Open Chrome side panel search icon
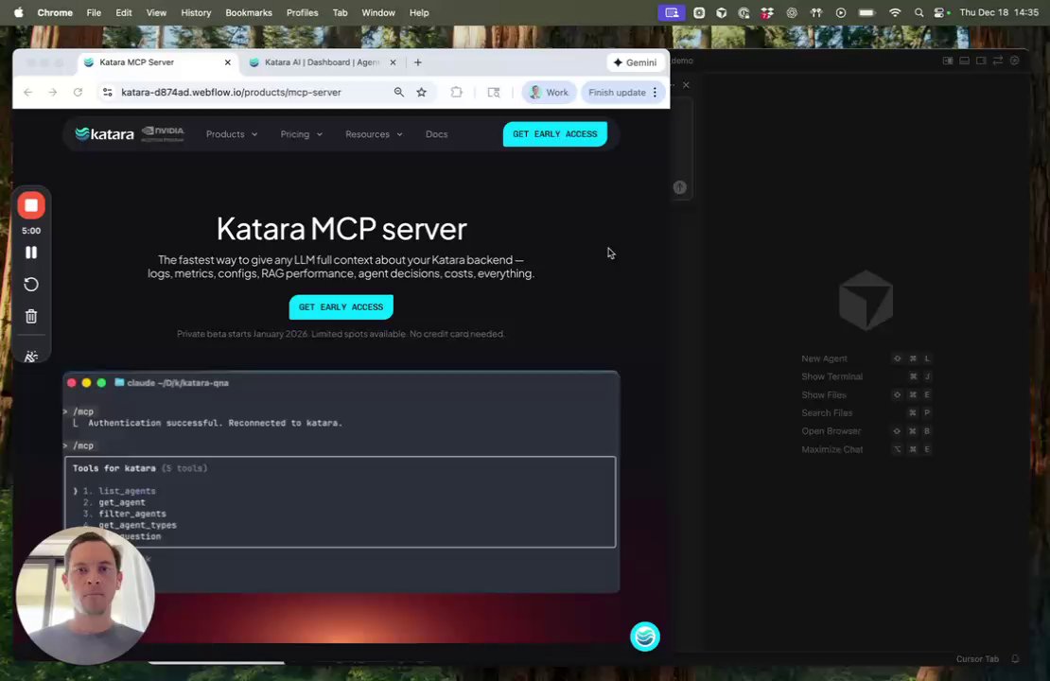Viewport: 1050px width, 681px height. (x=494, y=93)
